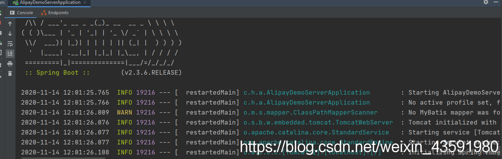
Task: Toggle Scroll to End of console
Action: pos(10,54)
